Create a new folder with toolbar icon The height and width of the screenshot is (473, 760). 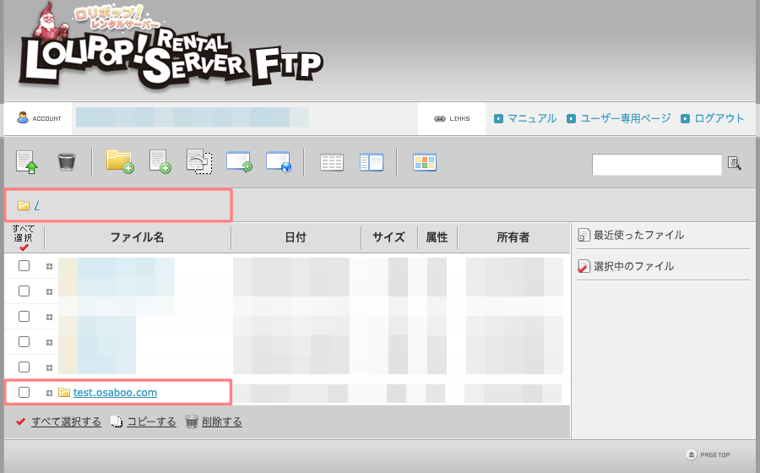point(119,161)
